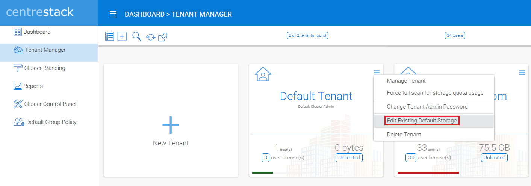Click the large plus on New Tenant
Image resolution: width=531 pixels, height=186 pixels.
pyautogui.click(x=171, y=125)
